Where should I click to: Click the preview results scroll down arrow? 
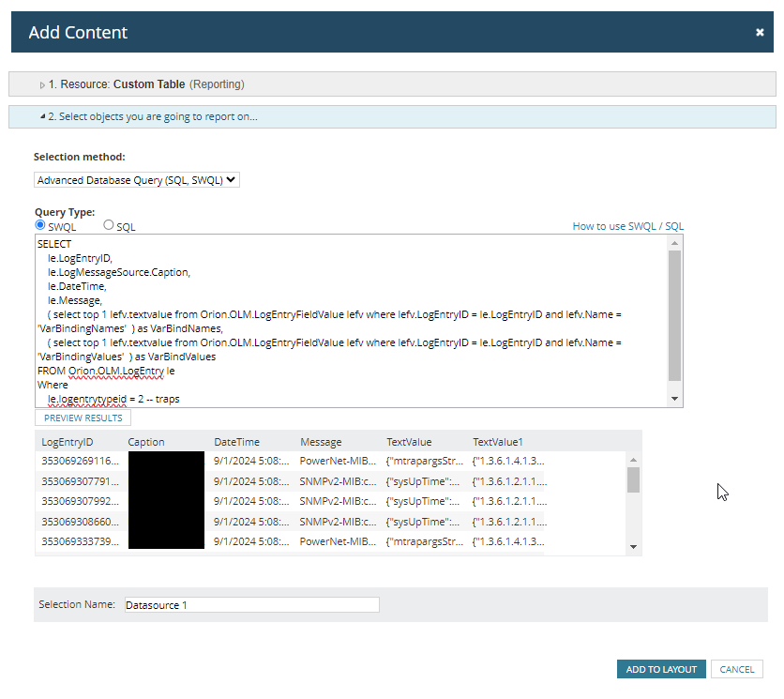(x=634, y=547)
